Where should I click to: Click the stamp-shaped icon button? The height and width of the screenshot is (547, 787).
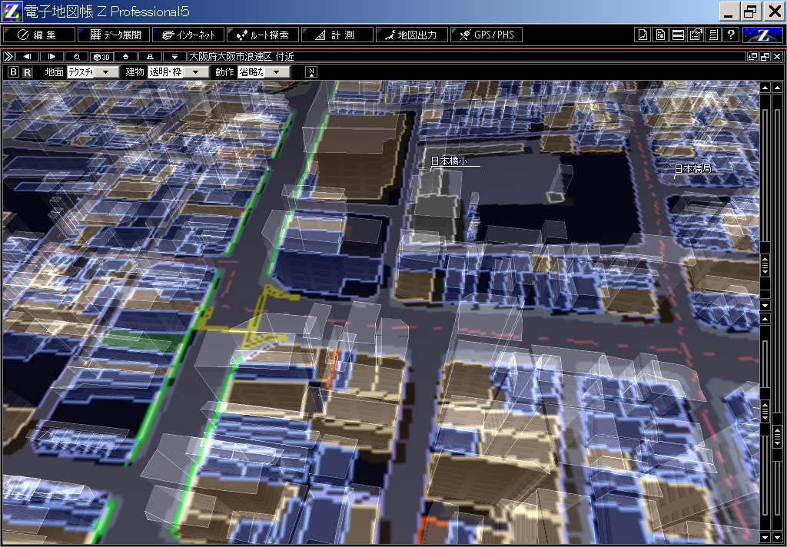150,57
